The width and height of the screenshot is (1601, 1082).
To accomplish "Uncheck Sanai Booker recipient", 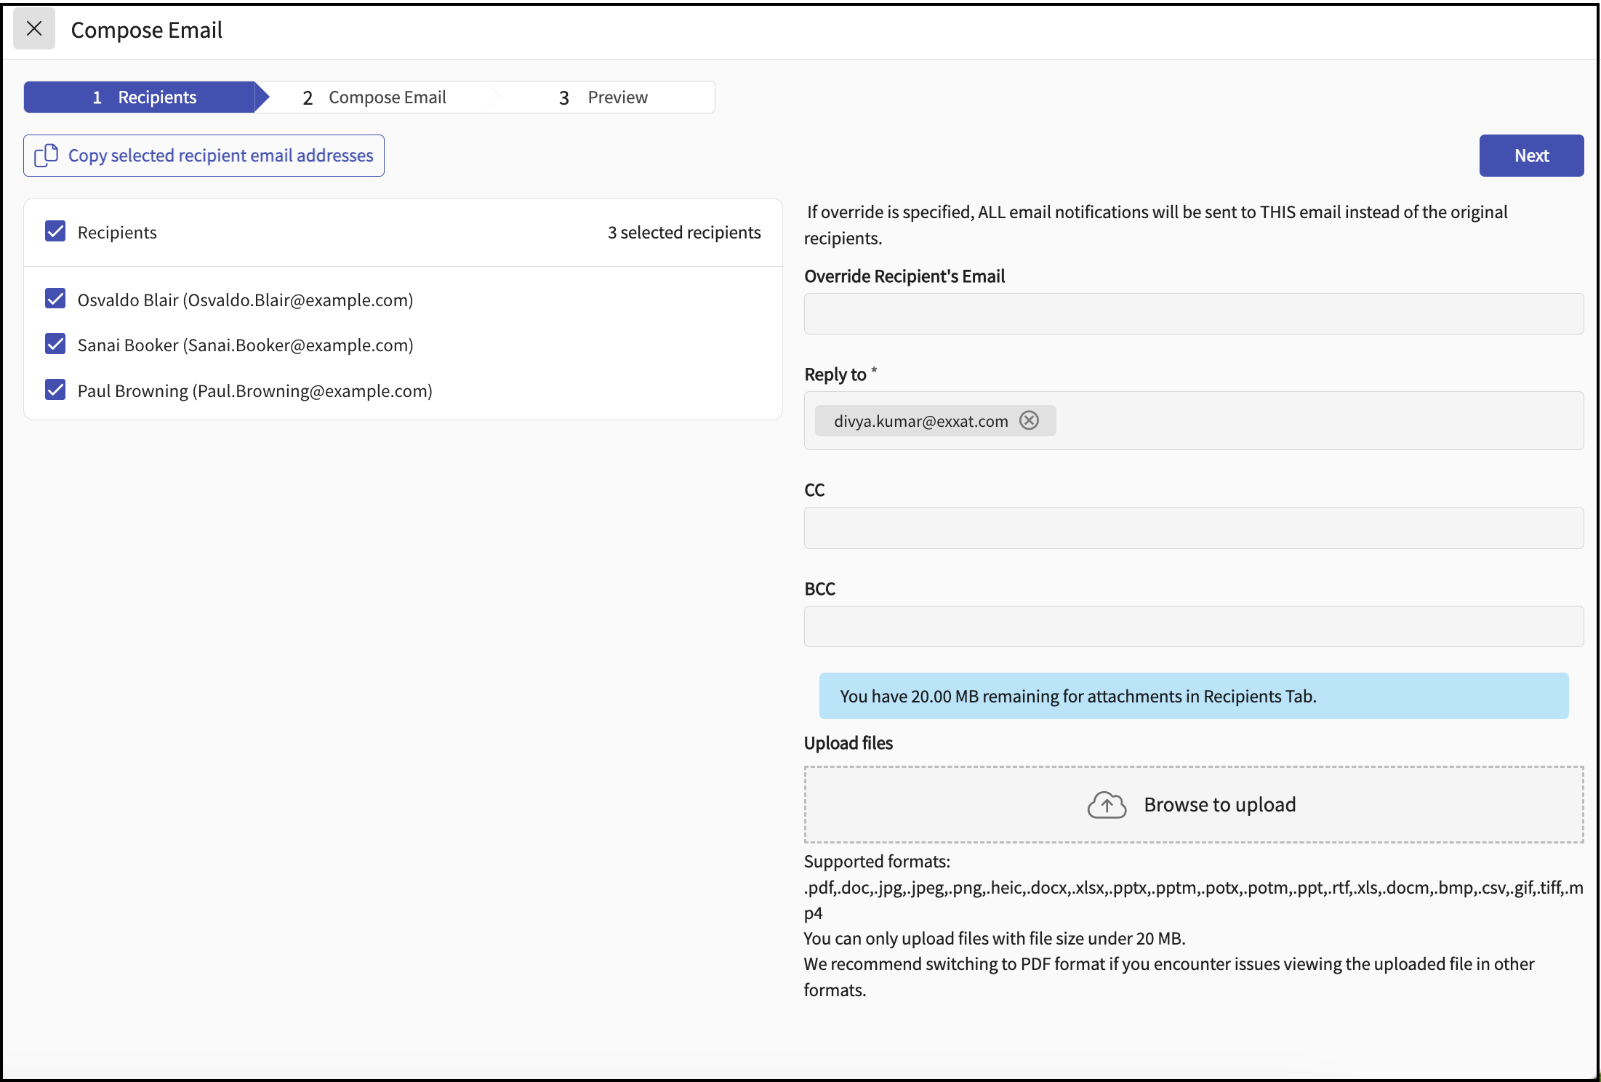I will [55, 344].
